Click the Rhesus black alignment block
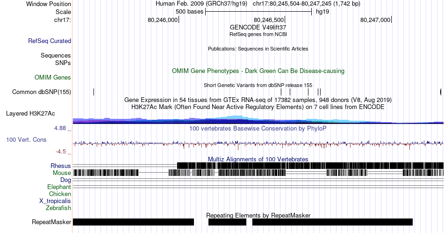 310,166
